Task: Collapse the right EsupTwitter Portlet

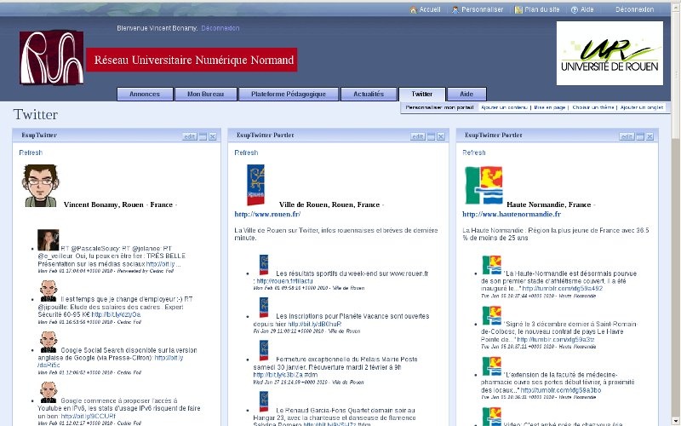Action: pos(639,136)
